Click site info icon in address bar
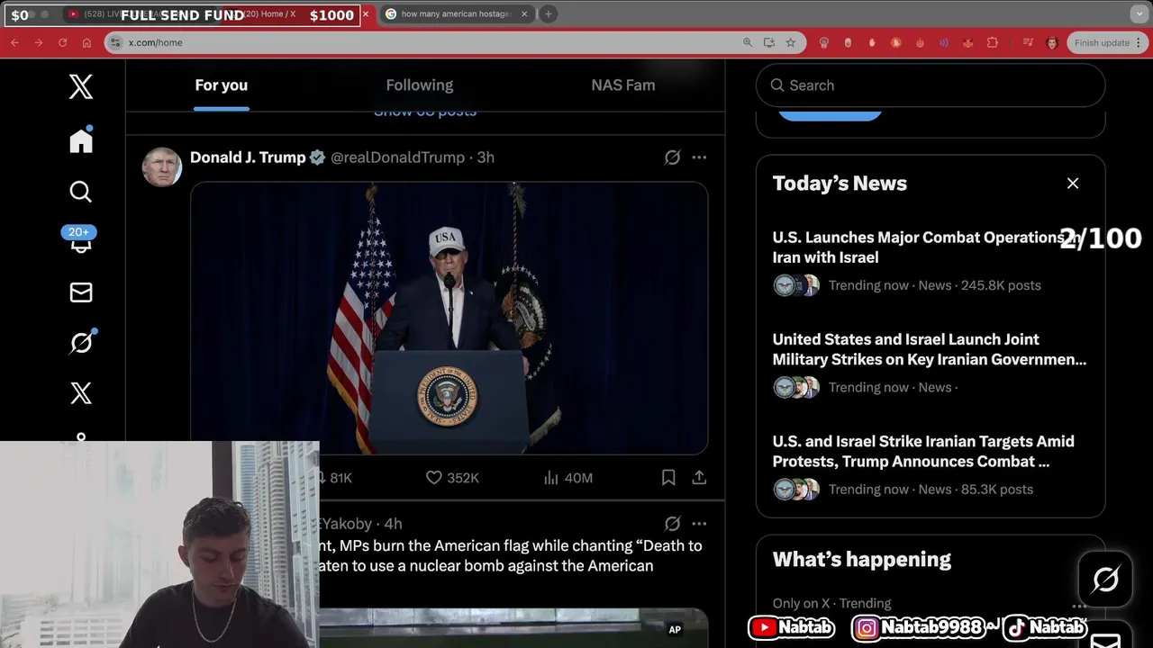This screenshot has width=1153, height=648. (114, 42)
